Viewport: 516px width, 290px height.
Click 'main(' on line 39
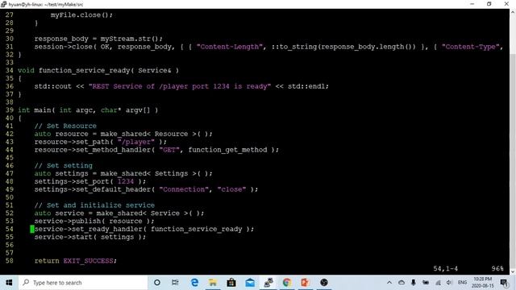[44, 110]
